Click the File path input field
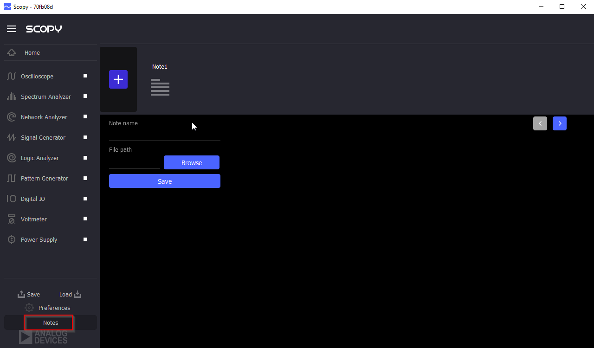Screen dimensions: 594x348 tap(135, 162)
